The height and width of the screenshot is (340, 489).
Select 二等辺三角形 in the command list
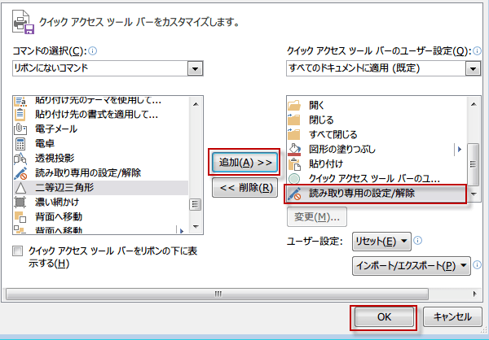pyautogui.click(x=101, y=188)
